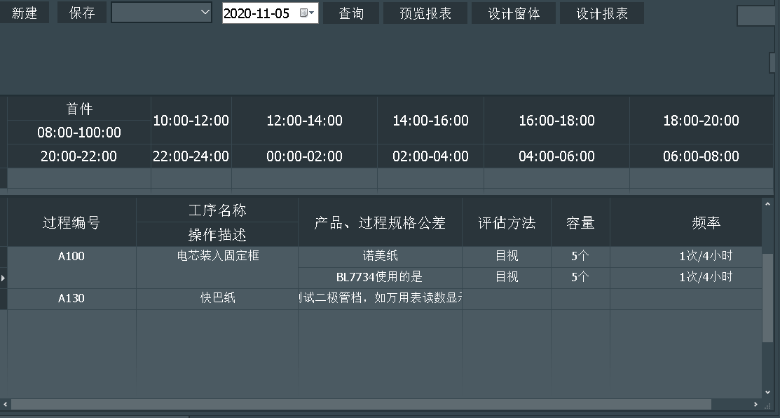Open the empty combo box next to 保存

click(161, 12)
